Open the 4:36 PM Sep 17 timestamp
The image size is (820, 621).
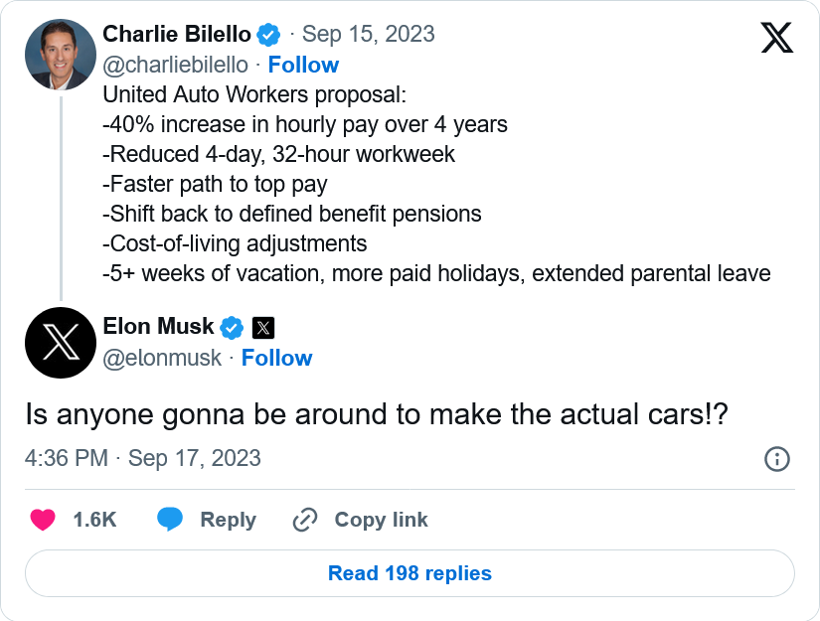tap(143, 458)
